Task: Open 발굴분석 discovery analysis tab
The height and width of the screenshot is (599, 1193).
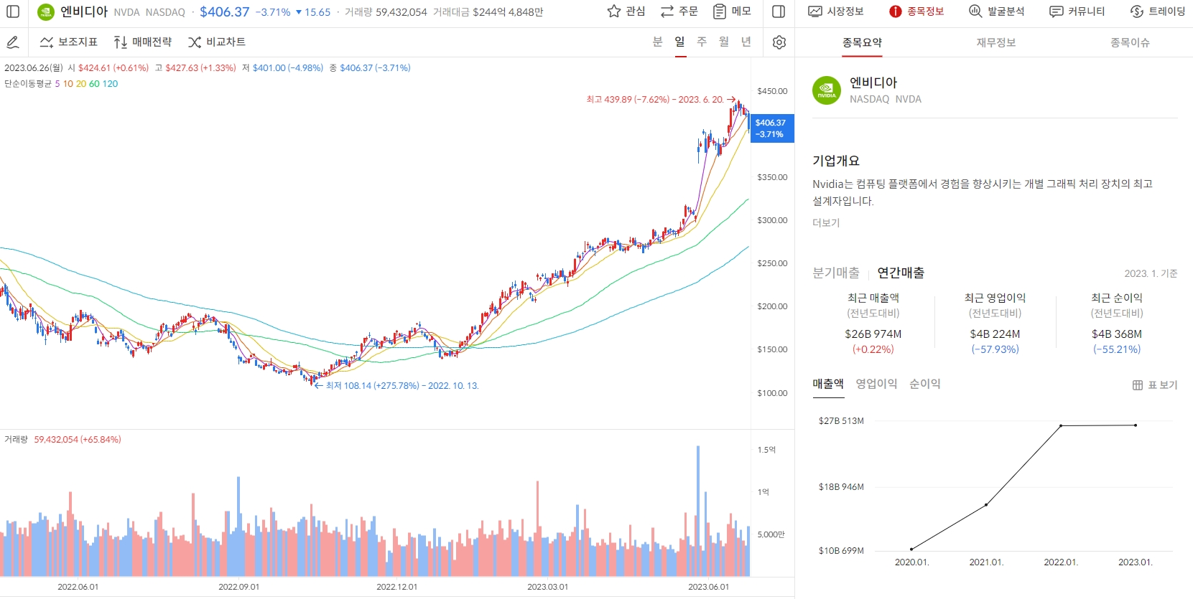Action: click(x=997, y=11)
